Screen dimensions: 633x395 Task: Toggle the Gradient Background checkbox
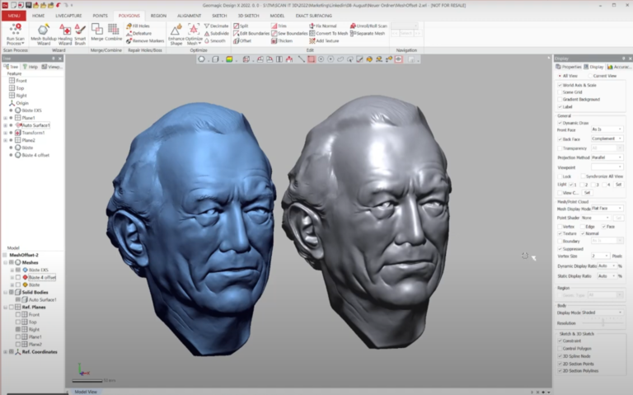(x=560, y=99)
